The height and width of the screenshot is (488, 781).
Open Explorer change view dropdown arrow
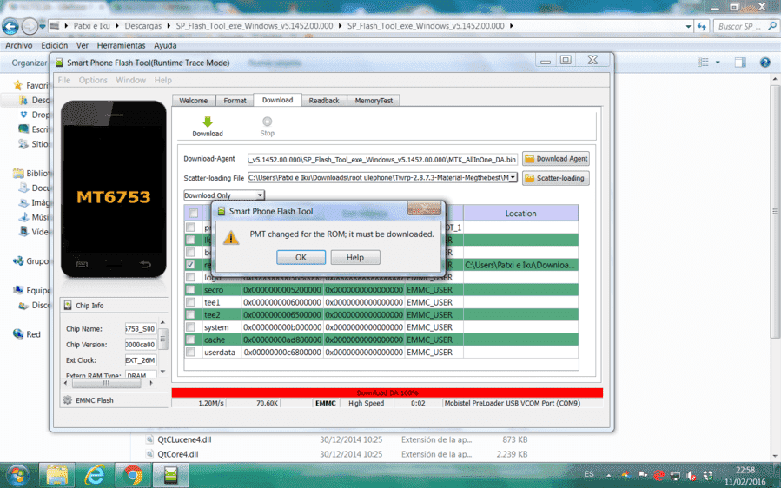718,63
